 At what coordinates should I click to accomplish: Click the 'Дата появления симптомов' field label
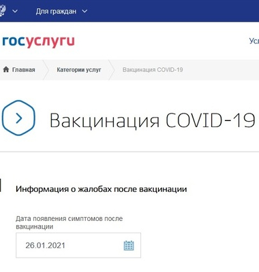pyautogui.click(x=69, y=222)
